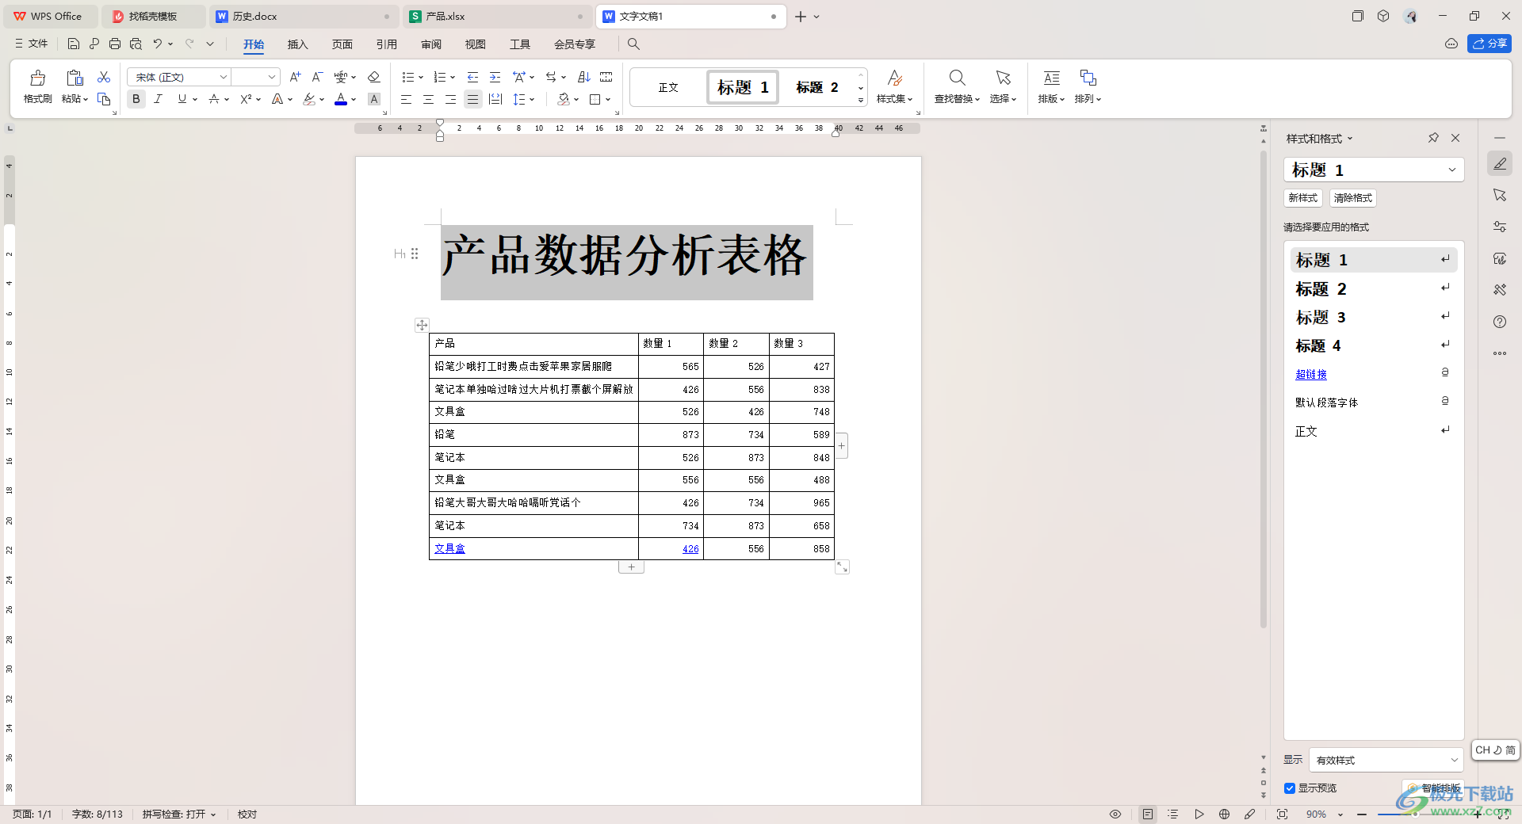Click the font color blue A swatch
Screen dimensions: 1522x824
(341, 99)
